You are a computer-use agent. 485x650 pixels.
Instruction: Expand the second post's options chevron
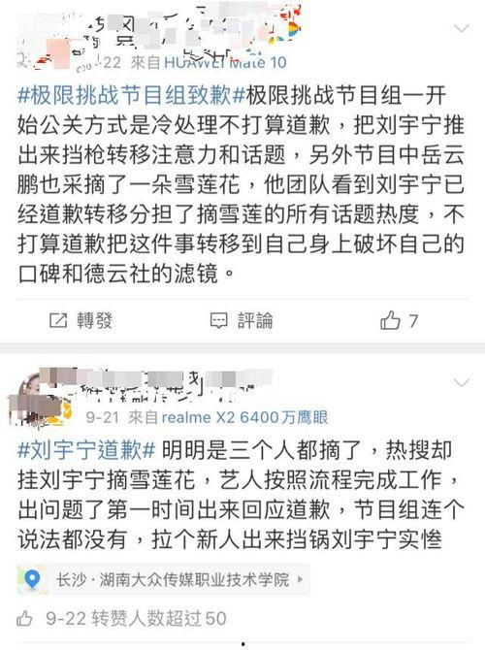462,382
